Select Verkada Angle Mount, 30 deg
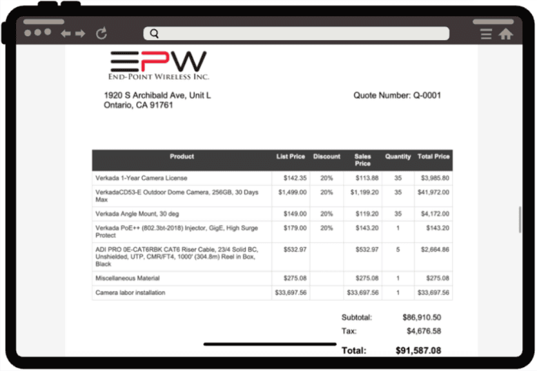The image size is (537, 371). (x=137, y=214)
